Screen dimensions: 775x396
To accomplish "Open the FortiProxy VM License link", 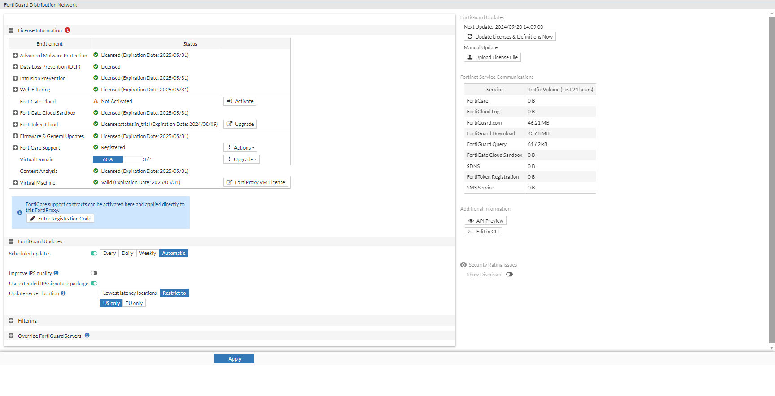I will 255,182.
